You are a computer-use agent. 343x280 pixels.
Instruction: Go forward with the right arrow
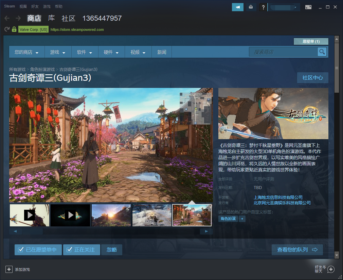point(18,18)
